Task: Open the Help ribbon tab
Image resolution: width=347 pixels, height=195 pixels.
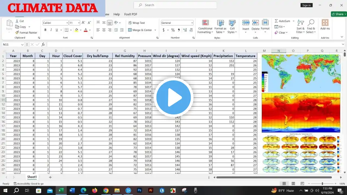Action: 117,14
